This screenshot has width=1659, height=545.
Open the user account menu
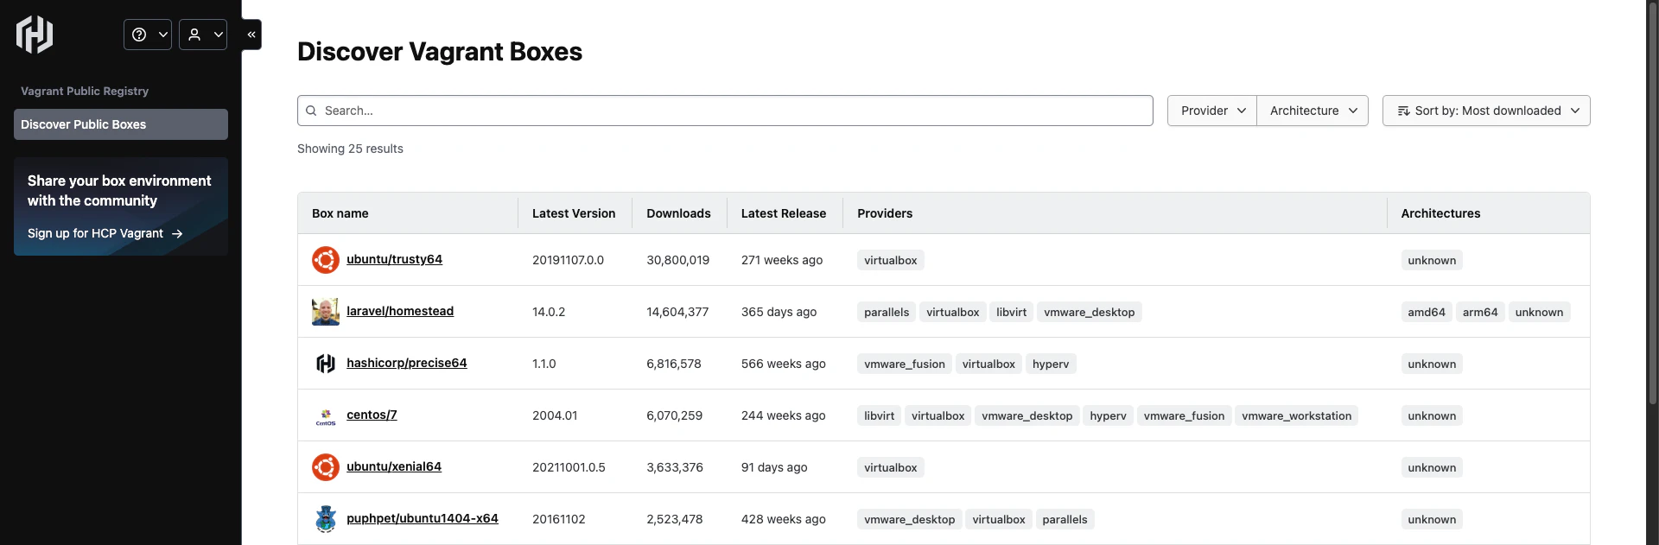pyautogui.click(x=203, y=35)
